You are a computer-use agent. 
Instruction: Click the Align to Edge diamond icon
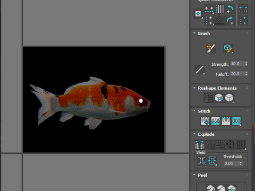click(219, 20)
